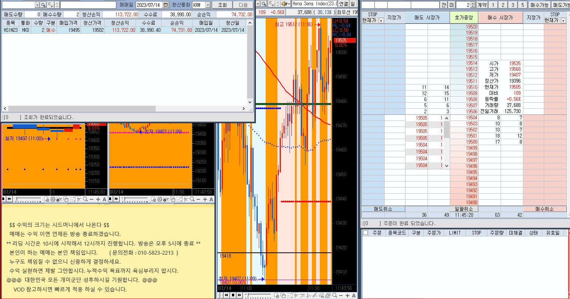Viewport: 570px width, 299px height.
Task: Click the first window-layout icon after main chart slider
Action: point(277,295)
